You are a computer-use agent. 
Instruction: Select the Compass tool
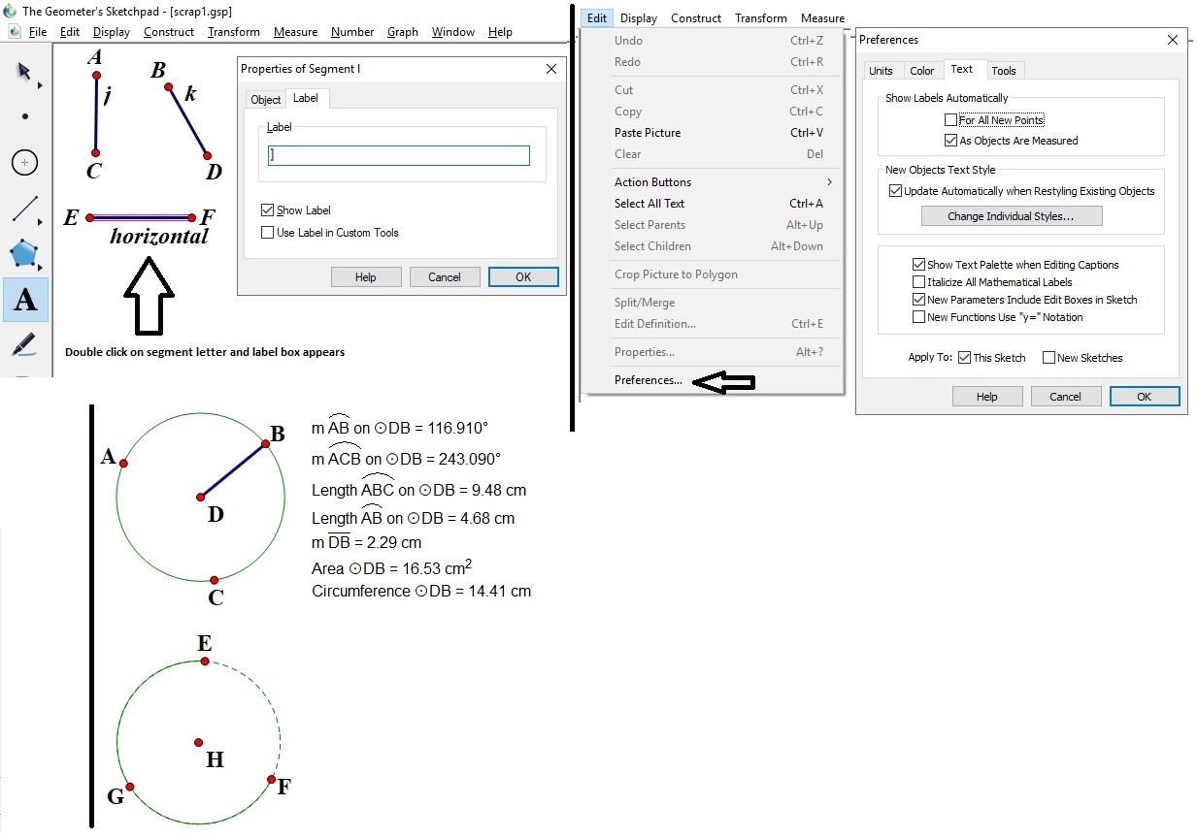pos(25,162)
